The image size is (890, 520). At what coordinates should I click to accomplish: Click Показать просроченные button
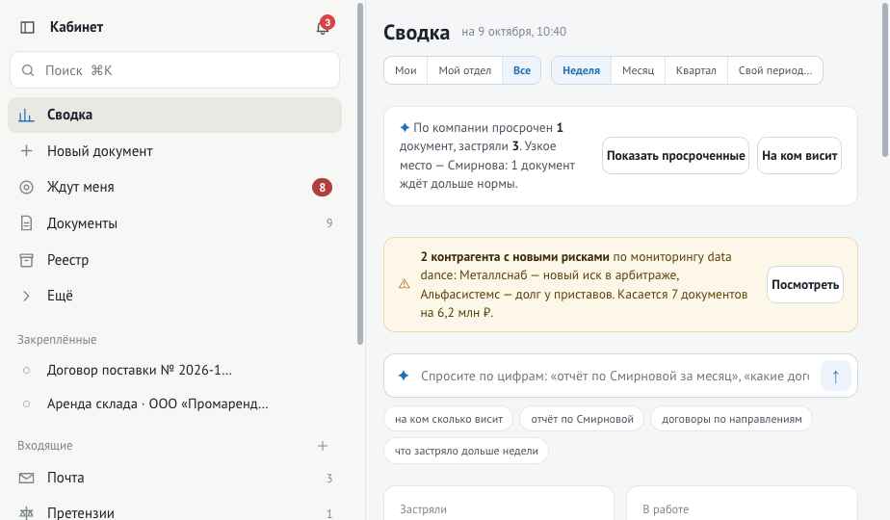coord(675,156)
